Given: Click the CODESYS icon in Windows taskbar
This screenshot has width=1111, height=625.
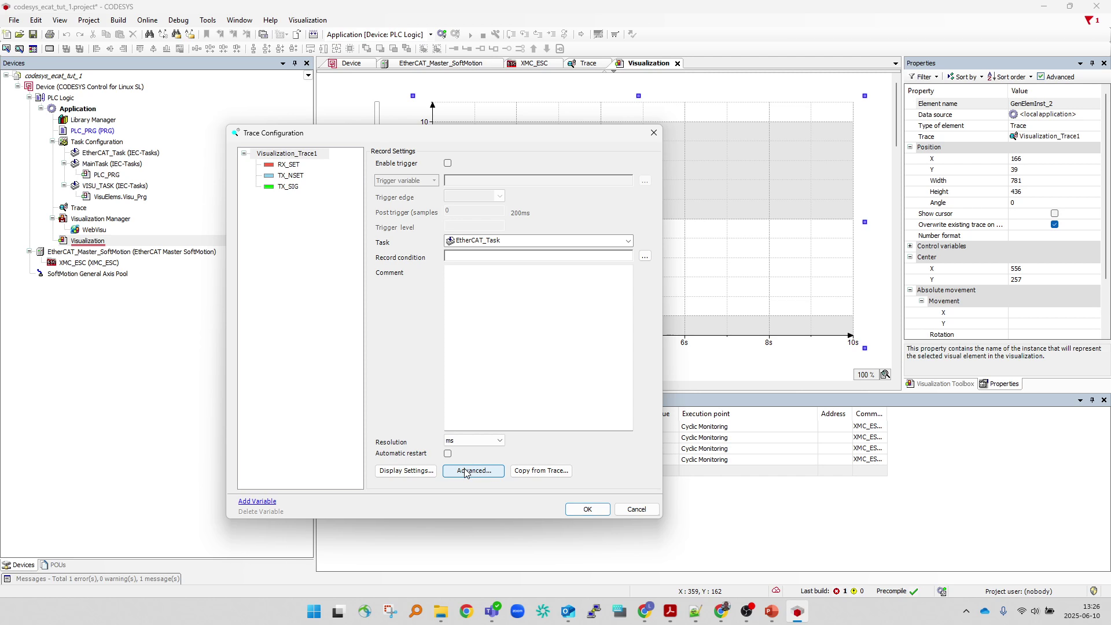Looking at the screenshot, I should tap(797, 612).
